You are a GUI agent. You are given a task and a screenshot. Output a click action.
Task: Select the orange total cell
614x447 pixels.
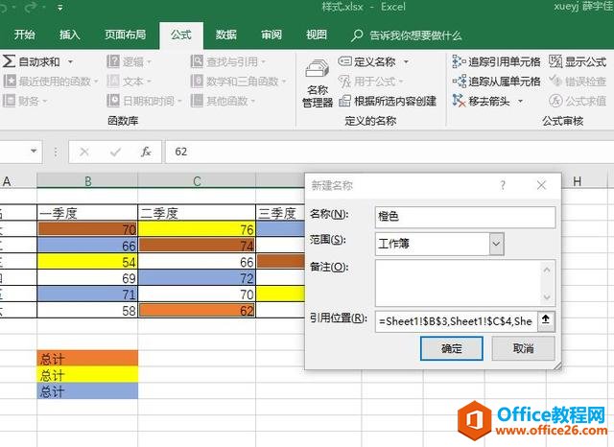pos(87,360)
